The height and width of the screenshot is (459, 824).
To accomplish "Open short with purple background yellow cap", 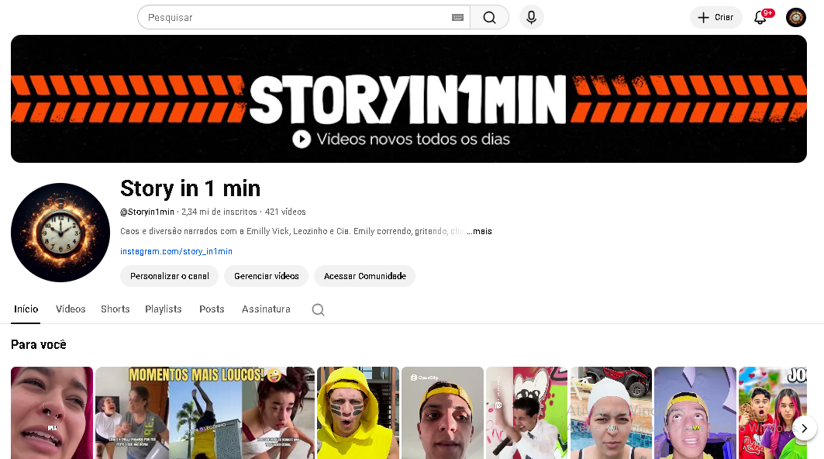I will point(695,412).
